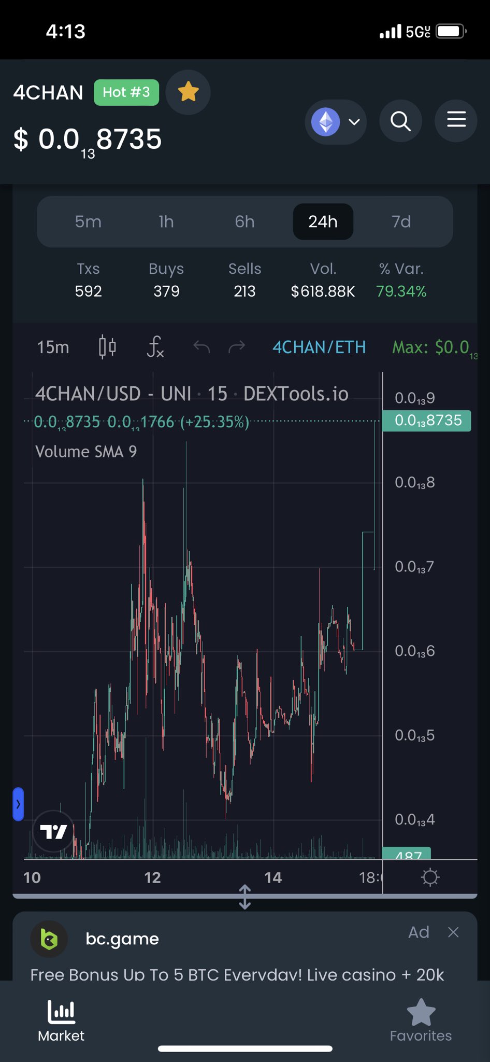Image resolution: width=490 pixels, height=1062 pixels.
Task: Click the 79.34% variation value
Action: (401, 291)
